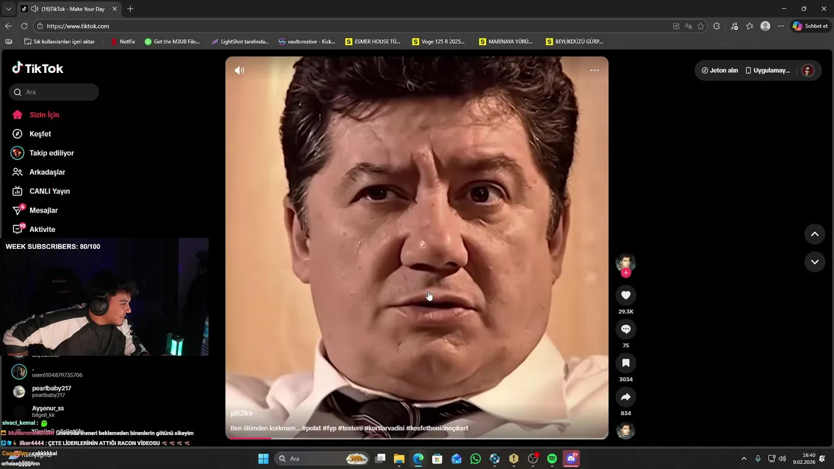Open WhatsApp from taskbar

pyautogui.click(x=476, y=459)
